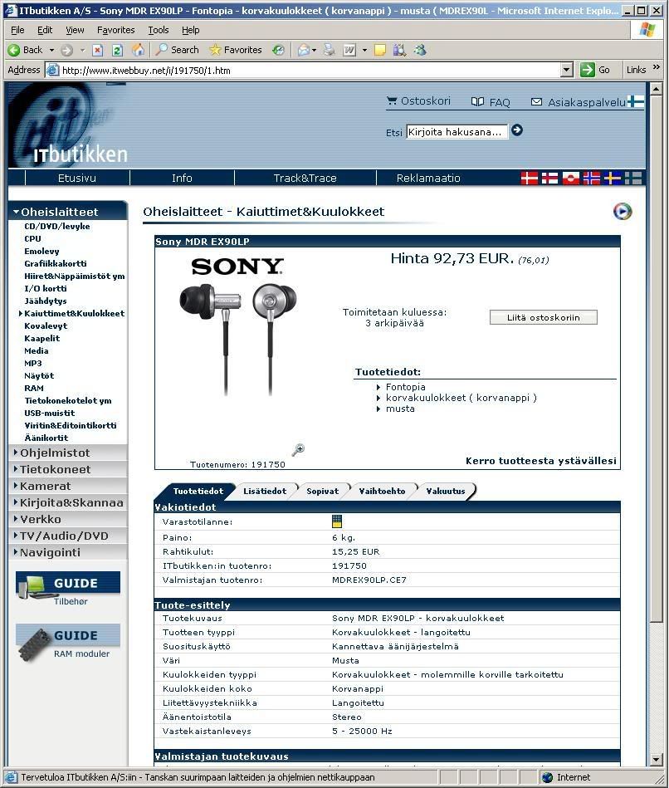Click the yellow Discuss note icon
The height and width of the screenshot is (788, 669).
pos(380,50)
